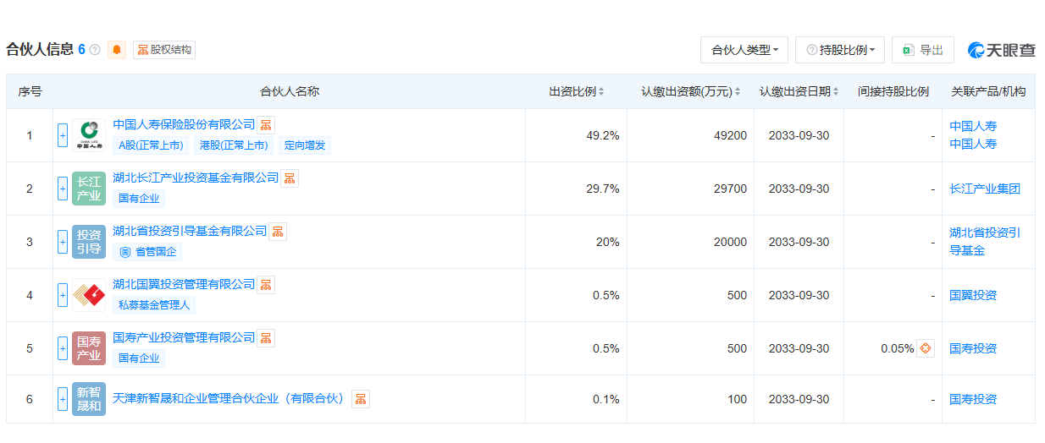
Task: Open 国寿投资 link in row 6
Action: point(973,399)
